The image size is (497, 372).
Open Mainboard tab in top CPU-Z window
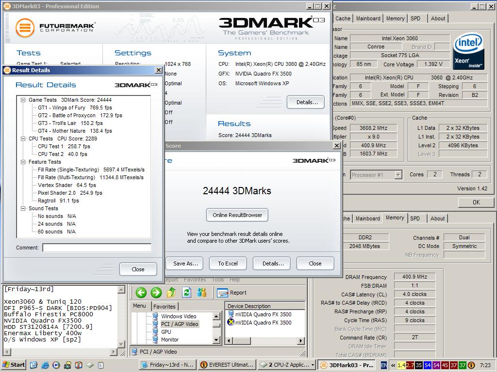point(368,19)
